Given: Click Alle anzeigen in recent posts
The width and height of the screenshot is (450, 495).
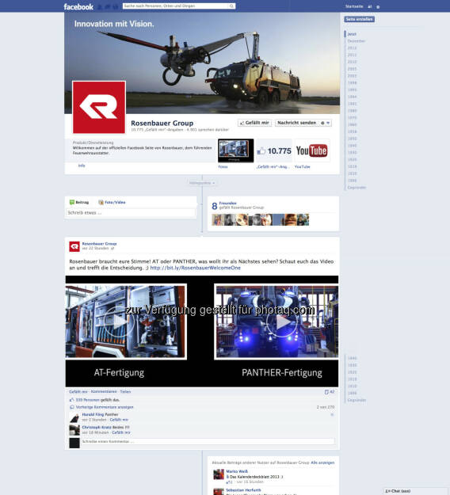Looking at the screenshot, I should [x=322, y=463].
